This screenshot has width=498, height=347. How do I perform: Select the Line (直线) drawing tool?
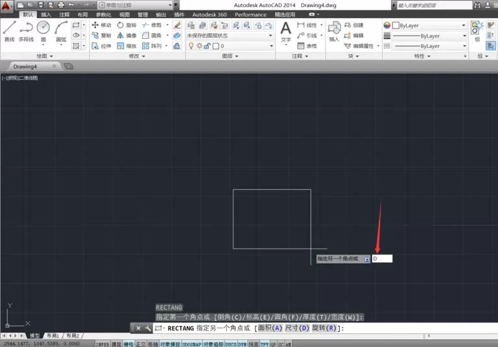[10, 31]
